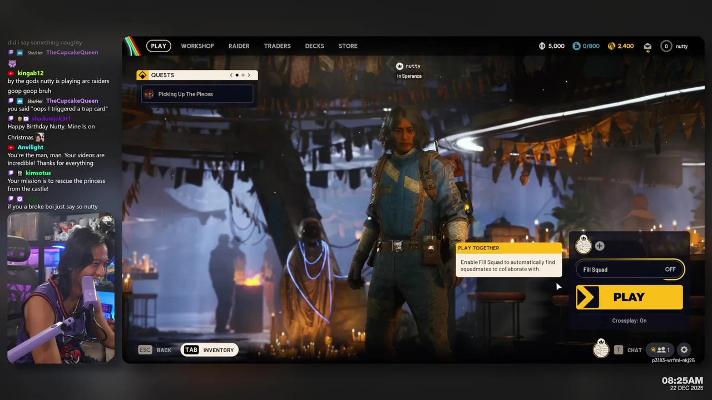Click the gold raider token icon beside 2,400

pyautogui.click(x=611, y=46)
